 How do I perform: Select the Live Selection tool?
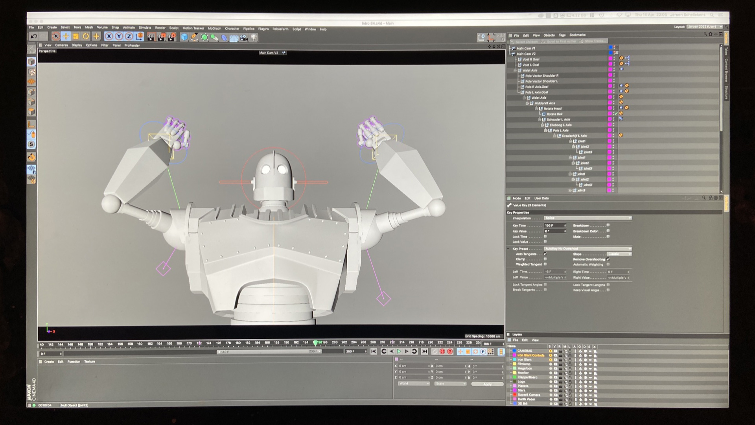click(56, 37)
